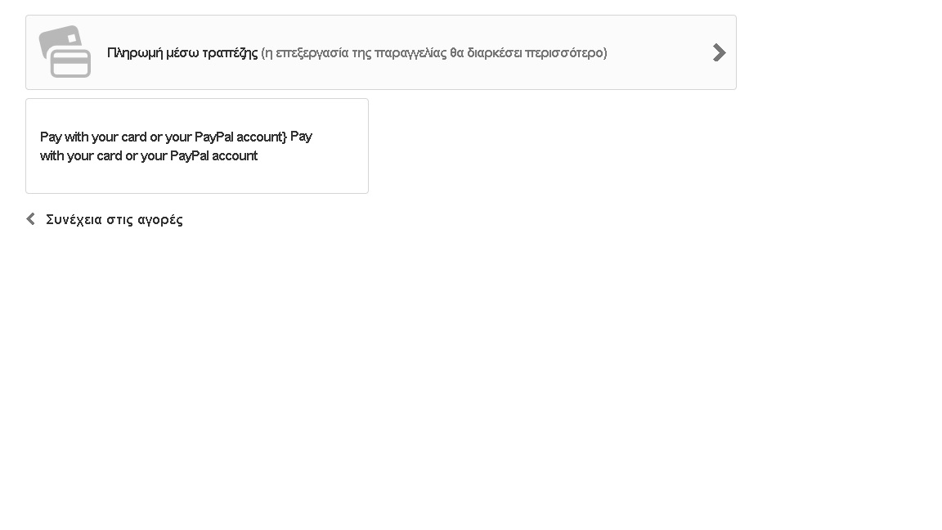Select Πληρωμή μέσω τράπεζας payment option

point(380,52)
